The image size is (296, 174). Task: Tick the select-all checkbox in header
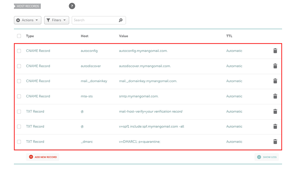coord(19,36)
